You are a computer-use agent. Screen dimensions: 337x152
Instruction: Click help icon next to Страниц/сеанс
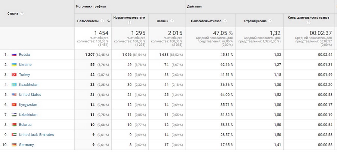point(270,21)
